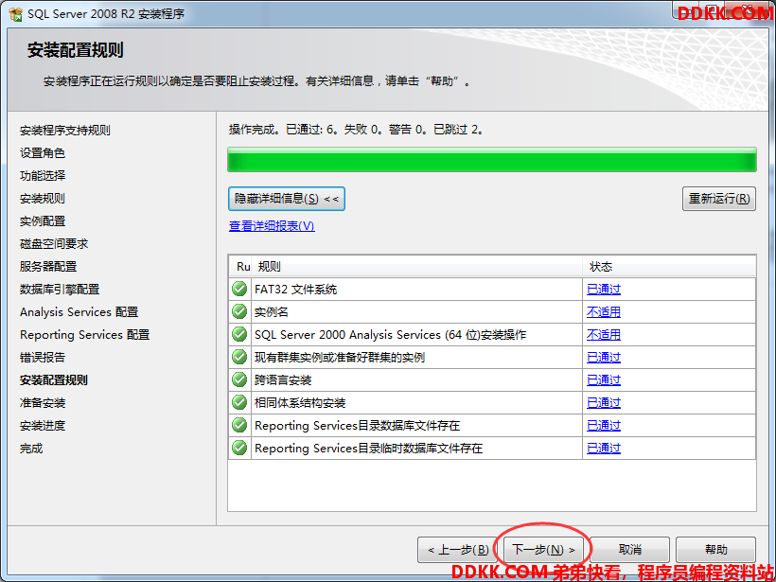Select 完成 step in sidebar
This screenshot has height=582, width=776.
tap(31, 449)
